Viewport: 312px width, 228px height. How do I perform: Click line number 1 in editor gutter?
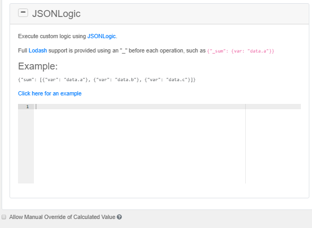click(x=28, y=107)
